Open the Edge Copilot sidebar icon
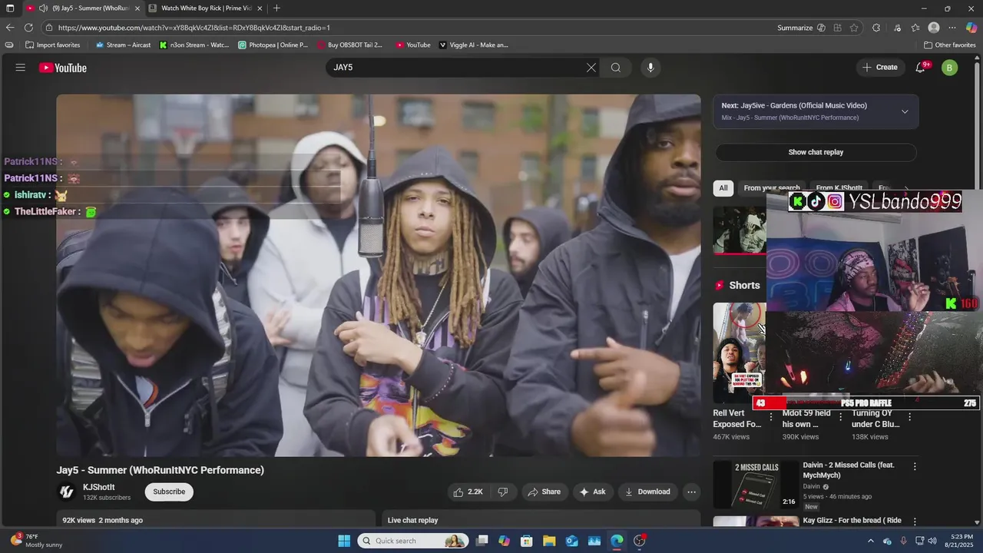Image resolution: width=983 pixels, height=553 pixels. pyautogui.click(x=971, y=28)
